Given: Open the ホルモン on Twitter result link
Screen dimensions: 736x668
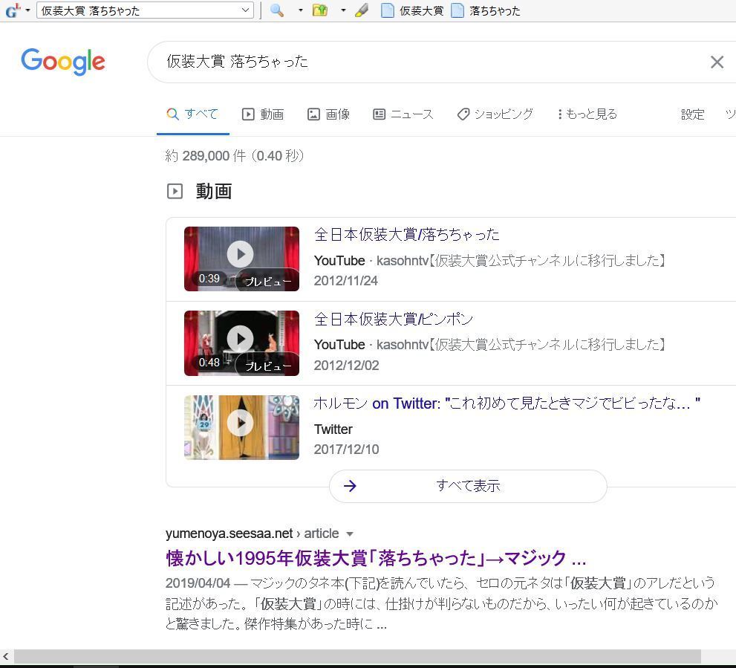Looking at the screenshot, I should click(507, 403).
